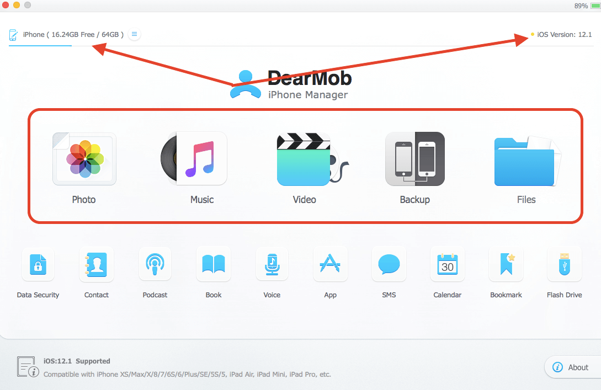Click the "App" label

(331, 295)
